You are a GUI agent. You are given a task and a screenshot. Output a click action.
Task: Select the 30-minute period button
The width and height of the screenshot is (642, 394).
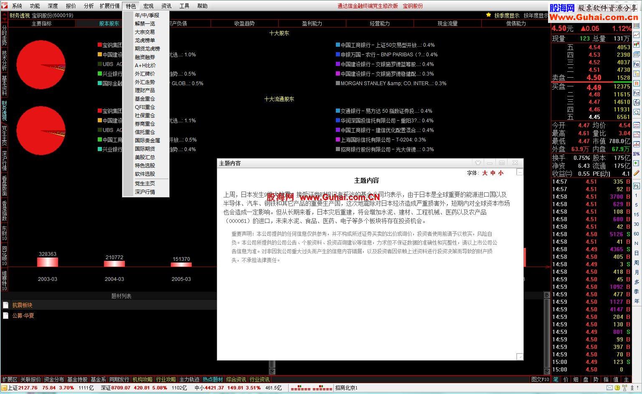coord(637,224)
